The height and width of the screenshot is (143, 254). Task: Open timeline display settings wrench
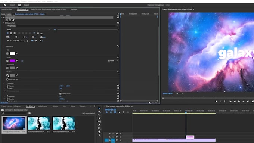(x=124, y=112)
